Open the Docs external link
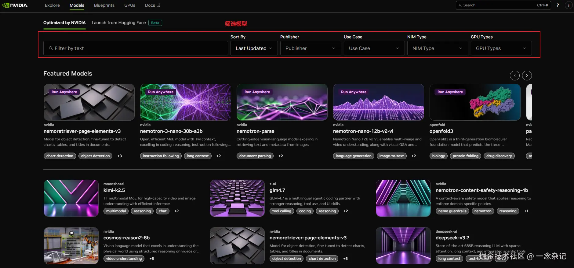 [x=153, y=5]
